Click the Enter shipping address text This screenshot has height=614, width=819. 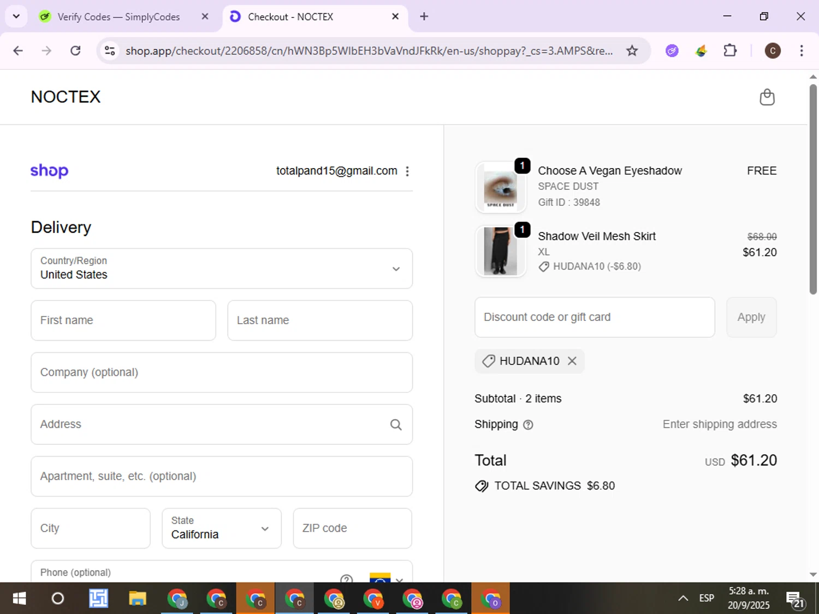[x=720, y=424]
